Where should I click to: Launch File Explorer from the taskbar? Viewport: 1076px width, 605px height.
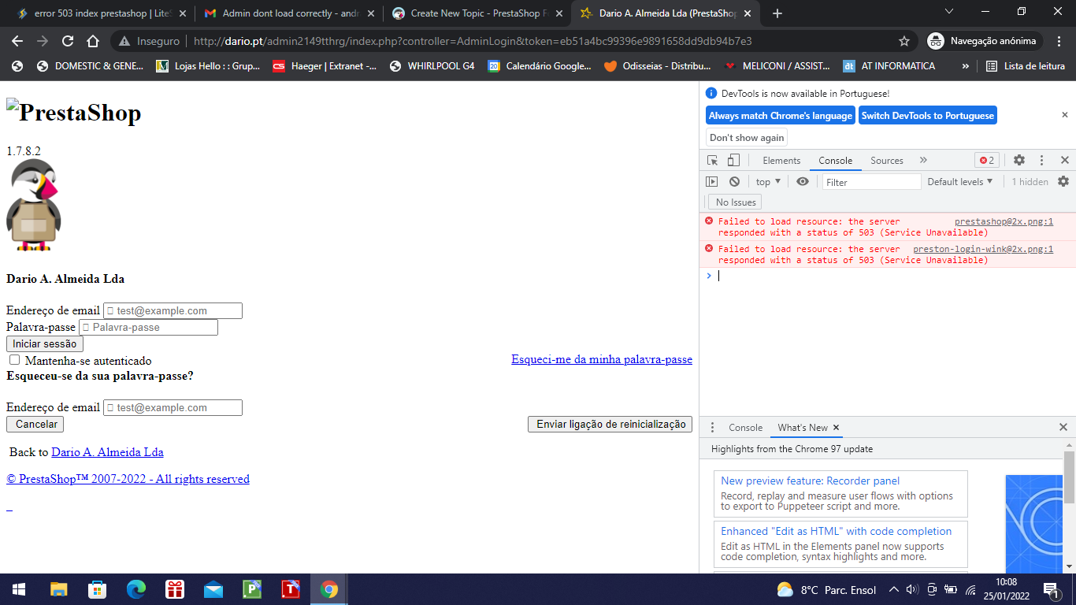click(x=59, y=589)
